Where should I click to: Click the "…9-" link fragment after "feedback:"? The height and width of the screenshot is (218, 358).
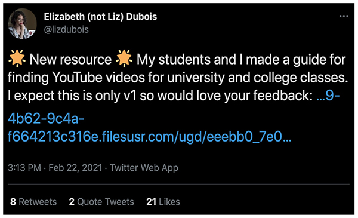coord(328,96)
